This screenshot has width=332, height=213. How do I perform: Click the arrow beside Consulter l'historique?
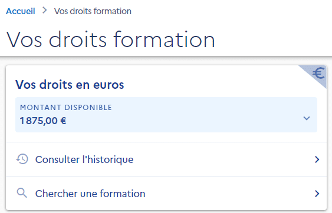[x=317, y=159]
